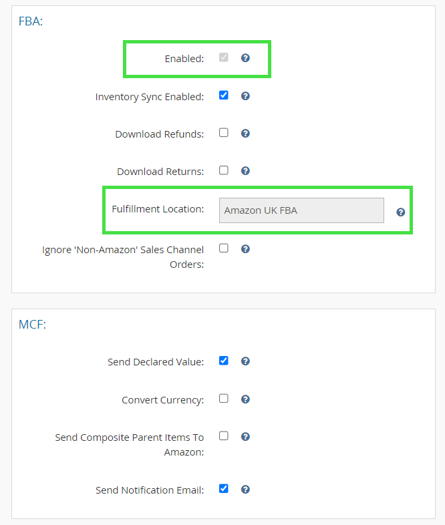Viewport: 445px width, 525px height.
Task: Open help for Convert Currency
Action: pyautogui.click(x=245, y=399)
